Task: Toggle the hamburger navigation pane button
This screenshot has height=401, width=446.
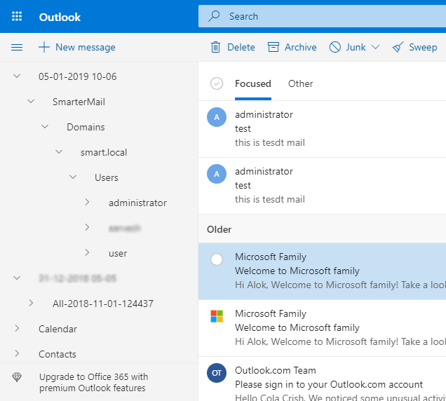Action: coord(17,47)
